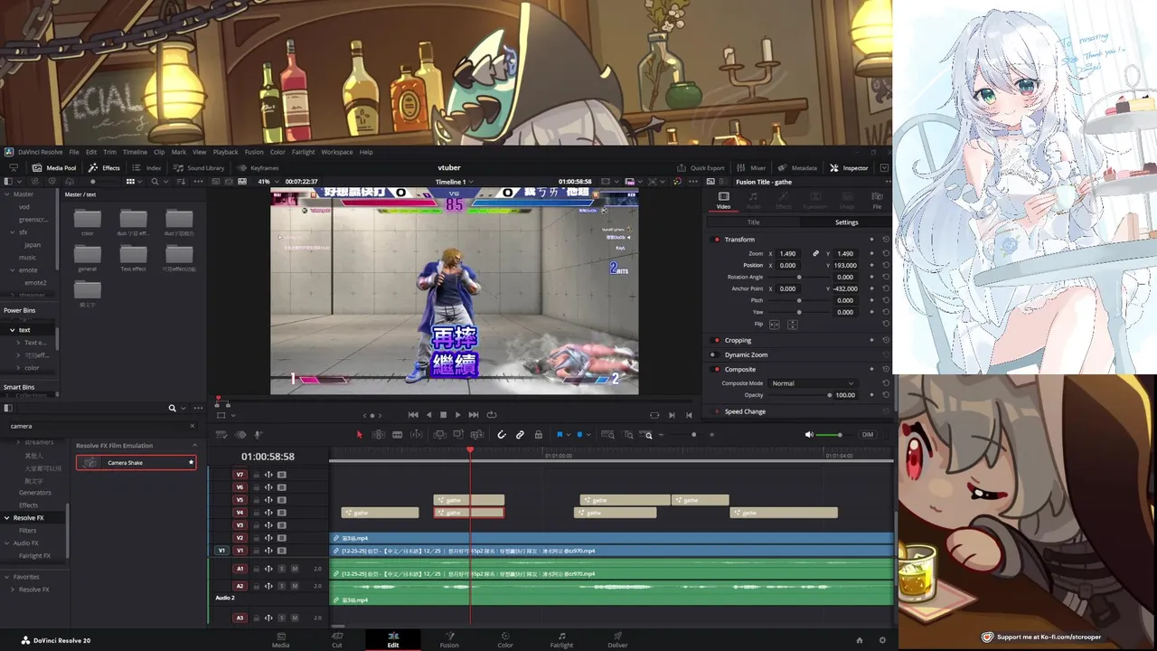Toggle the Position Lock padlock icon
Viewport: 1157px width, 651px height.
(x=539, y=435)
